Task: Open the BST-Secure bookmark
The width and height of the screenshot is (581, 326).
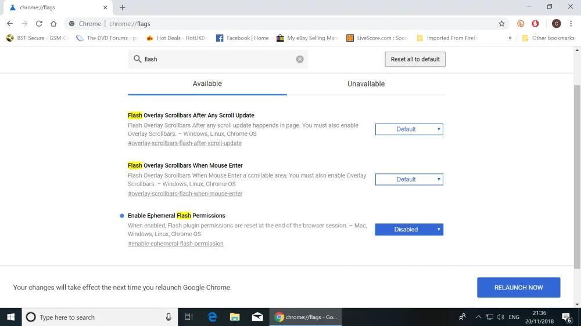Action: tap(37, 38)
